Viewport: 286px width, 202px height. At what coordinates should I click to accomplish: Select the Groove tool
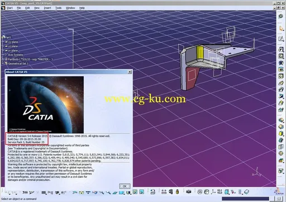(x=281, y=69)
